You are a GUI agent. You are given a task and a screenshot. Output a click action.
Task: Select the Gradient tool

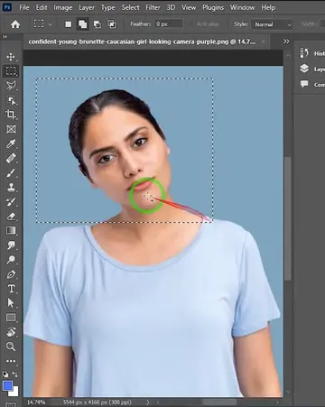tap(11, 230)
